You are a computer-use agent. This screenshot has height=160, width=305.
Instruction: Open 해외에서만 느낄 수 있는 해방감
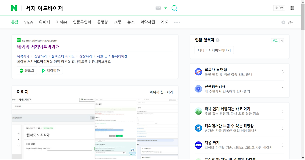229,126
